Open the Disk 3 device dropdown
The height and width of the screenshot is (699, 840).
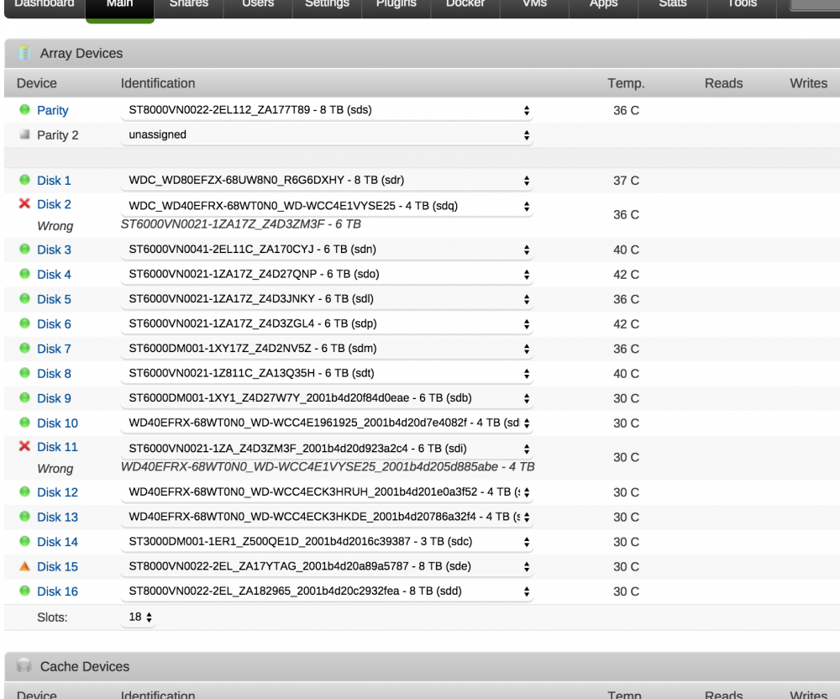click(x=327, y=250)
